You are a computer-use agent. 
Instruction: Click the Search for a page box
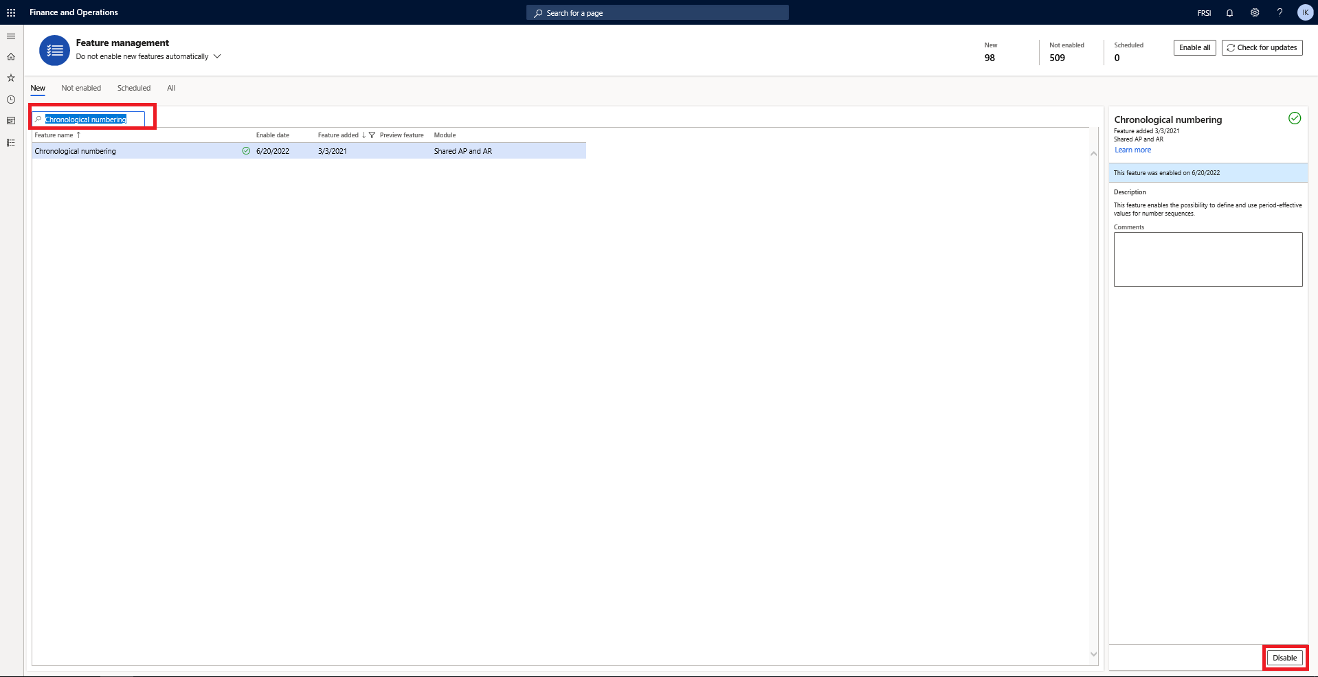658,12
